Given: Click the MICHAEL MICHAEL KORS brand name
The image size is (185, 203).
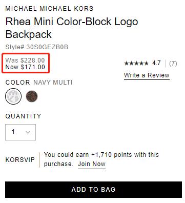Looking at the screenshot, I should [x=49, y=9].
